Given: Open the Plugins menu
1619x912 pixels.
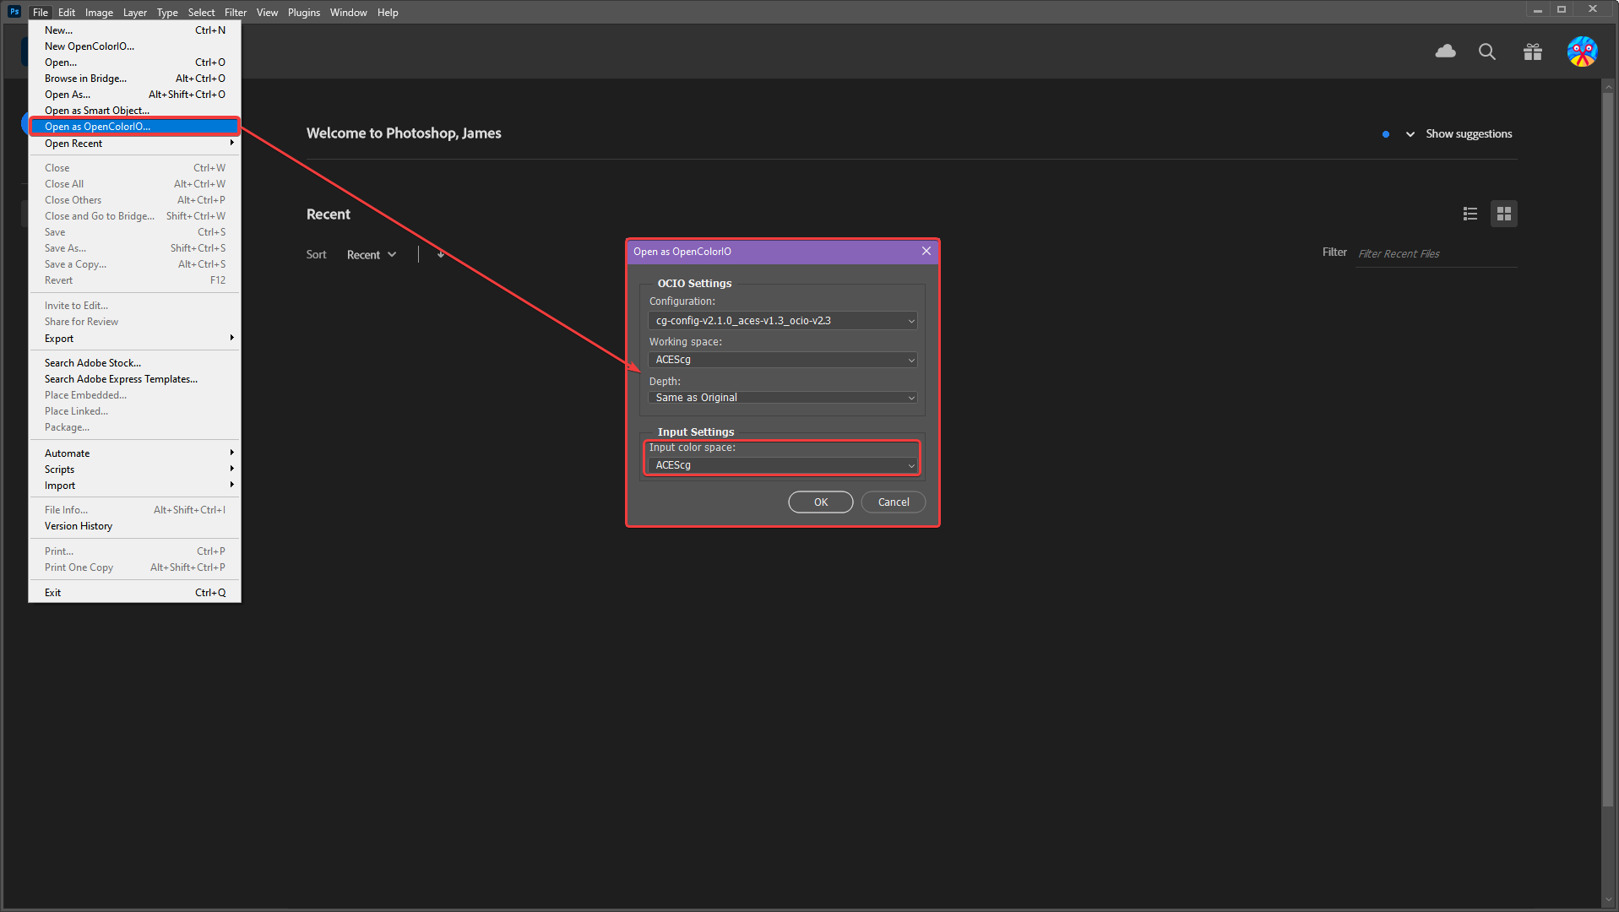Looking at the screenshot, I should (304, 12).
